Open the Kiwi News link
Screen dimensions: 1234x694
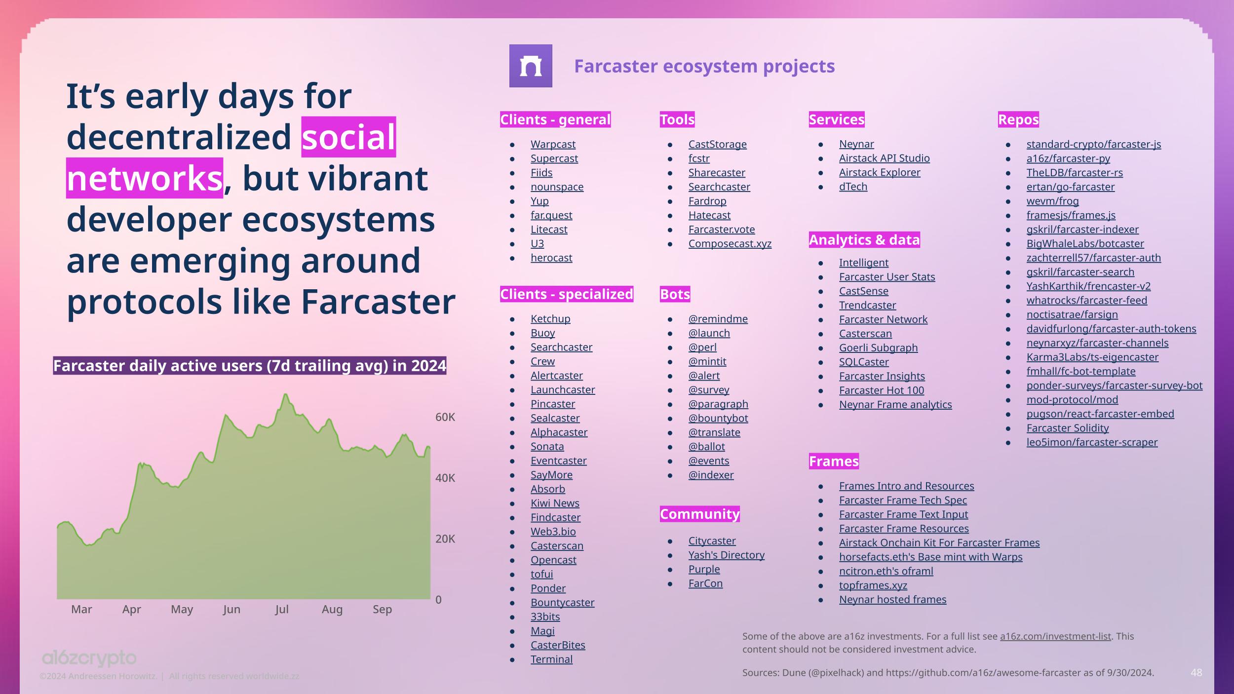click(555, 503)
